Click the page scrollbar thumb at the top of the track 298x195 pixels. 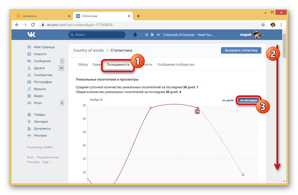coord(284,46)
